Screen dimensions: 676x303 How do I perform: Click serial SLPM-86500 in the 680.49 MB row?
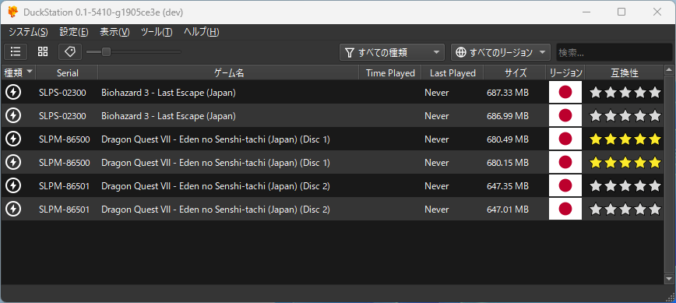click(x=64, y=139)
